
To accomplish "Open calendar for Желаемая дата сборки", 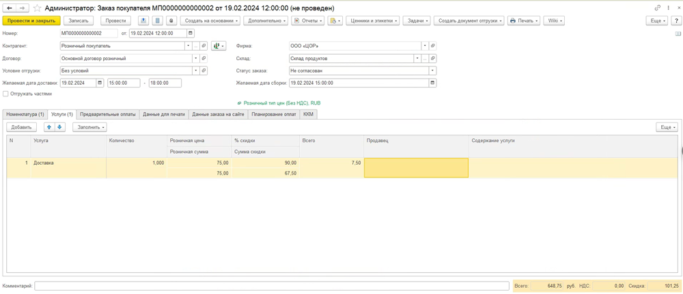I will tap(432, 83).
